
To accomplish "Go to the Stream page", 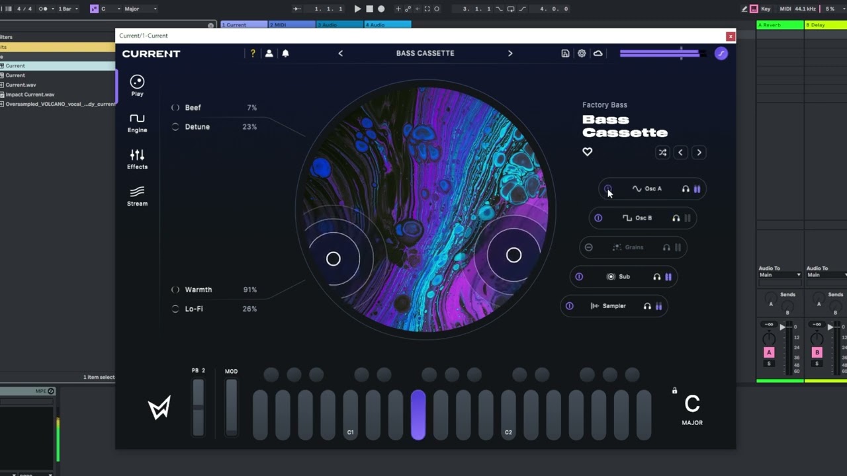I will coord(137,196).
